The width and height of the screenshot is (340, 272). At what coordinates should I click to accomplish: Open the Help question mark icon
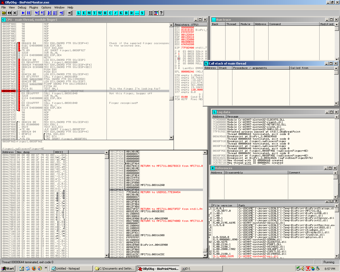(x=161, y=13)
